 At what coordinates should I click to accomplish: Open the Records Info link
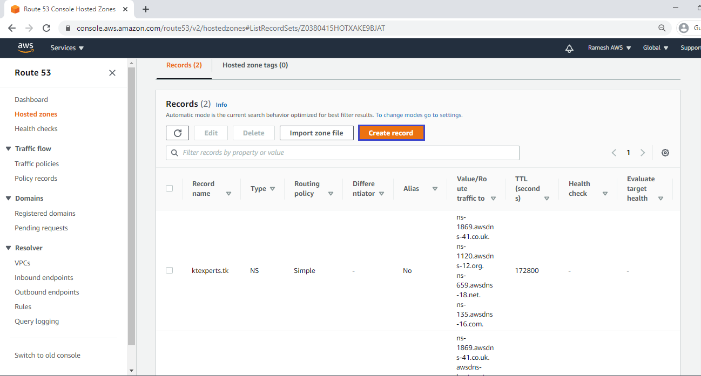(221, 105)
